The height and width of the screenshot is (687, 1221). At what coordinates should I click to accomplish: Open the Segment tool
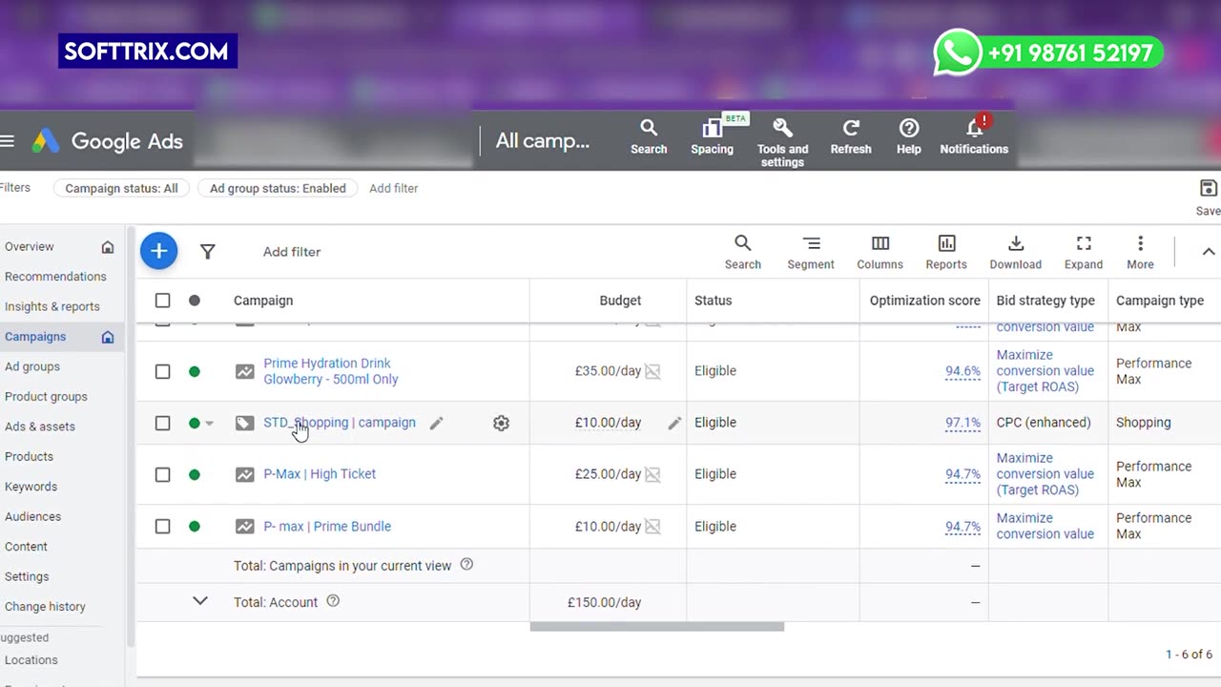pos(811,252)
